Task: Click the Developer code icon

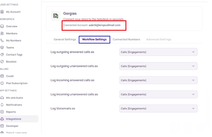Action: coord(2,126)
